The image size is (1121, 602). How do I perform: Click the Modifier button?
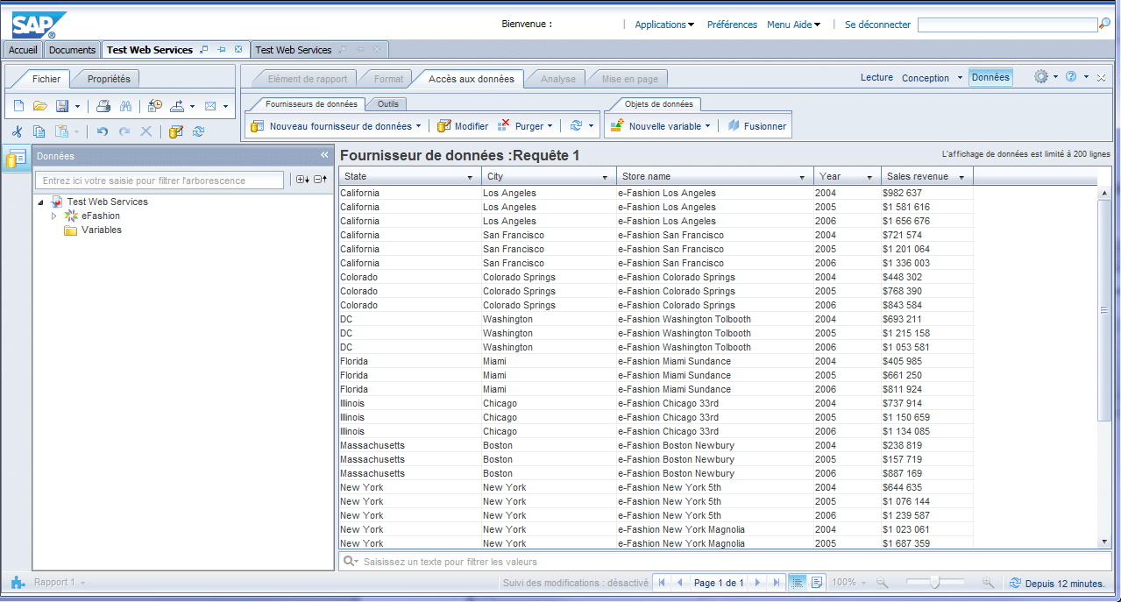point(463,126)
